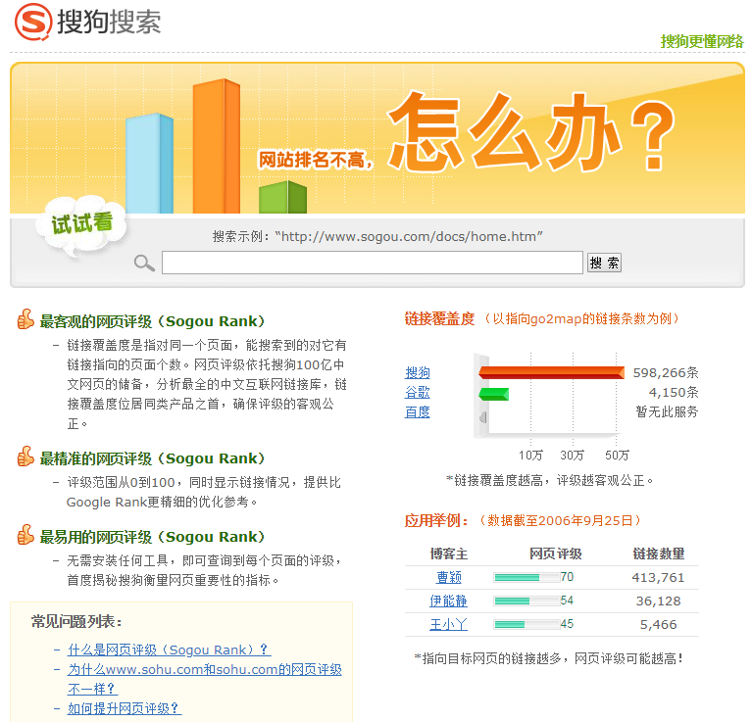This screenshot has width=752, height=722.
Task: Click rating bar showing 45 for 王小丫
Action: point(527,624)
